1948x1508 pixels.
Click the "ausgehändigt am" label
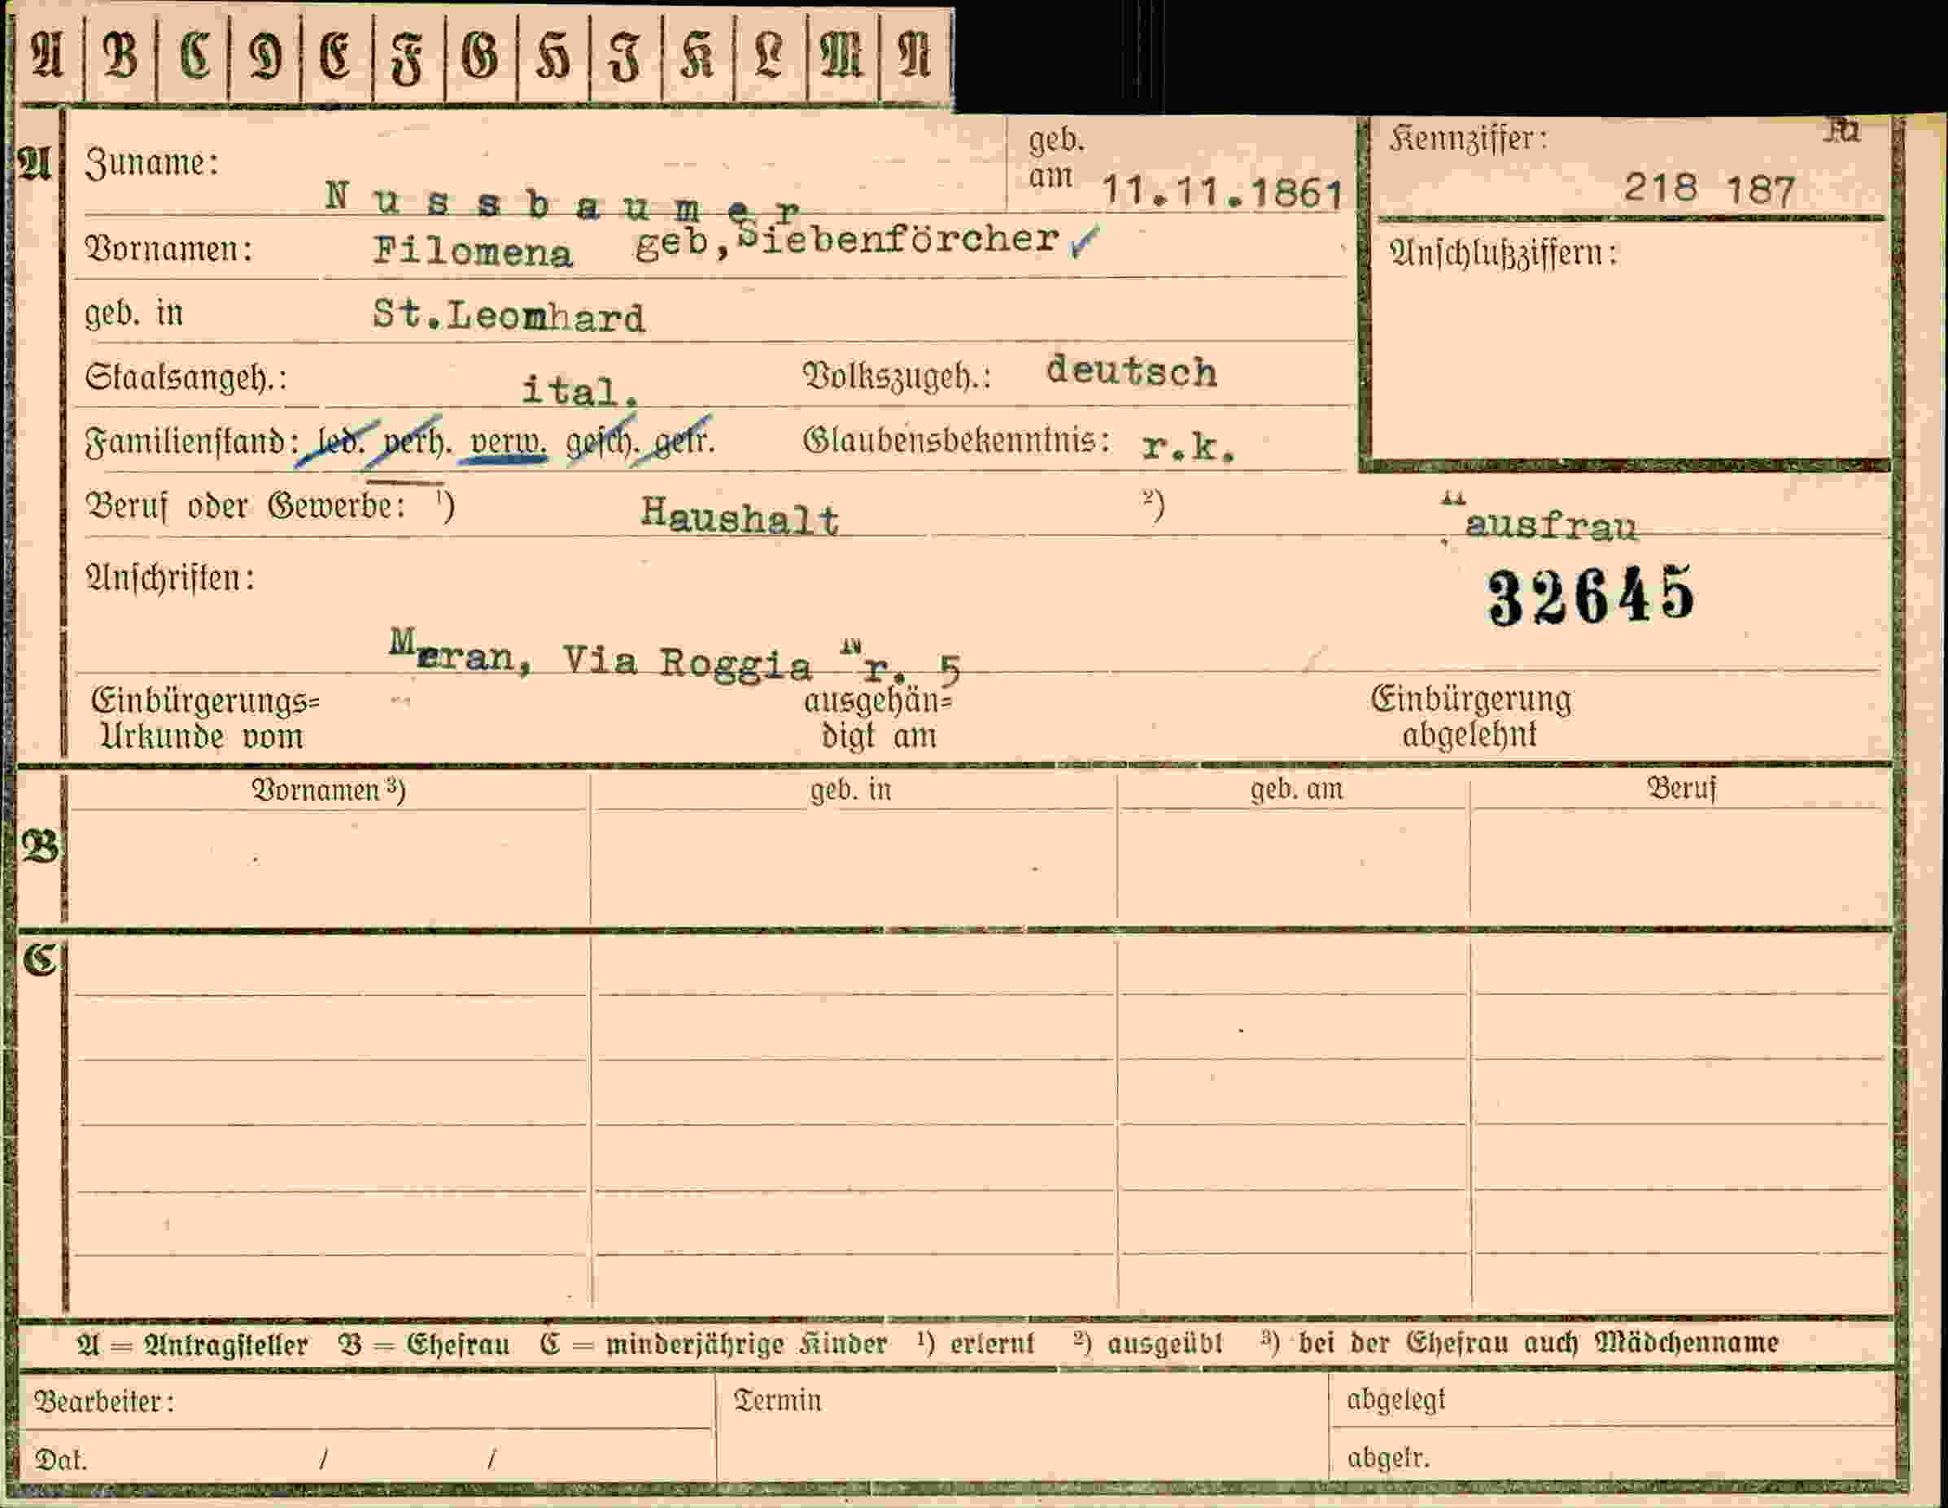878,719
